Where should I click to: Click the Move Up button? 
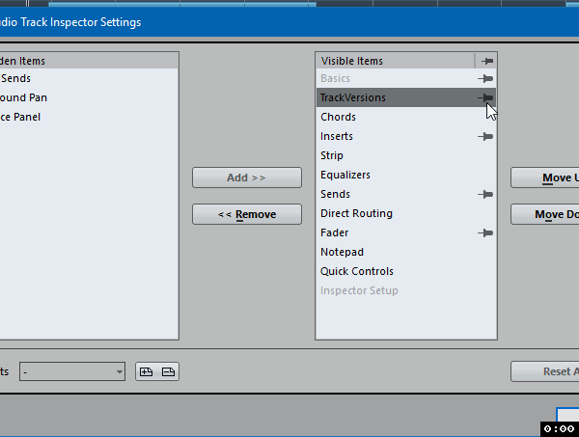coord(545,178)
